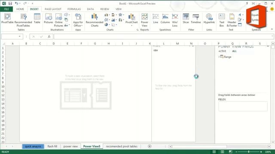Screen dimensions: 275x154
Task: Insert a Slicer filter
Action: [186, 18]
